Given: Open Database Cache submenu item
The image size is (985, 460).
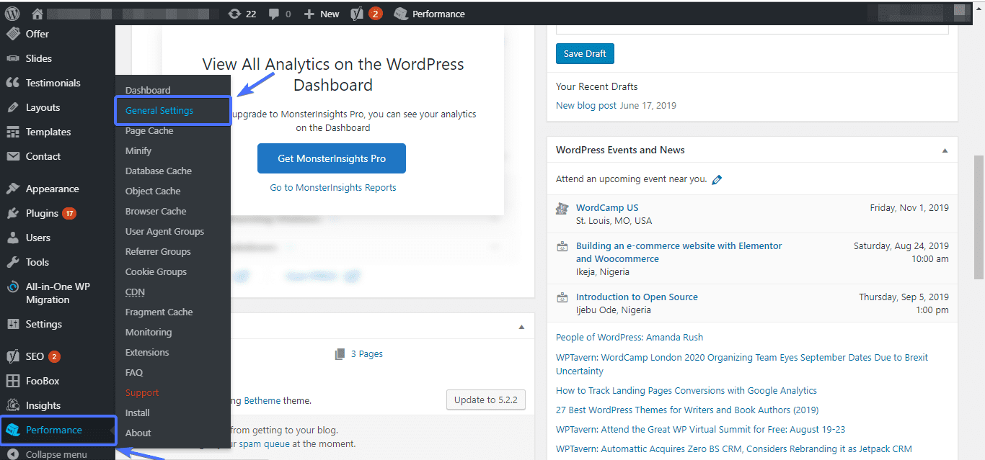Looking at the screenshot, I should [x=159, y=171].
